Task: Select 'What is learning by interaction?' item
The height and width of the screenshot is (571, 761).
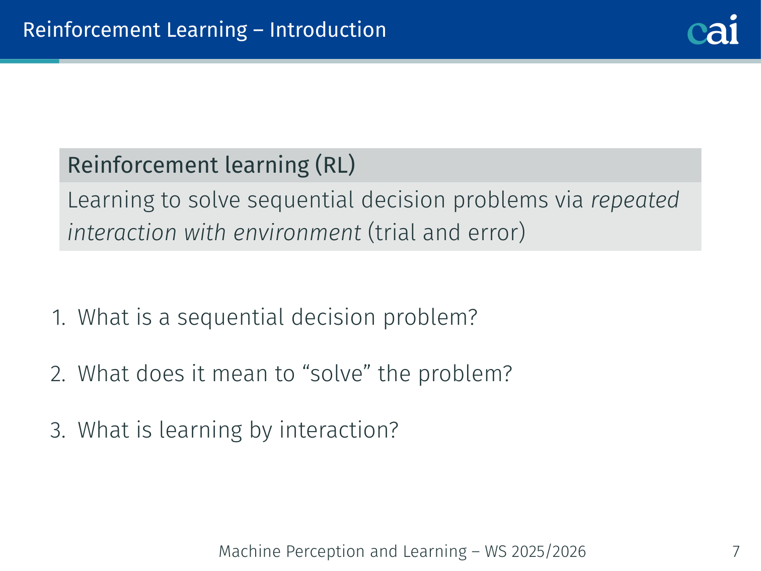Action: pos(238,430)
